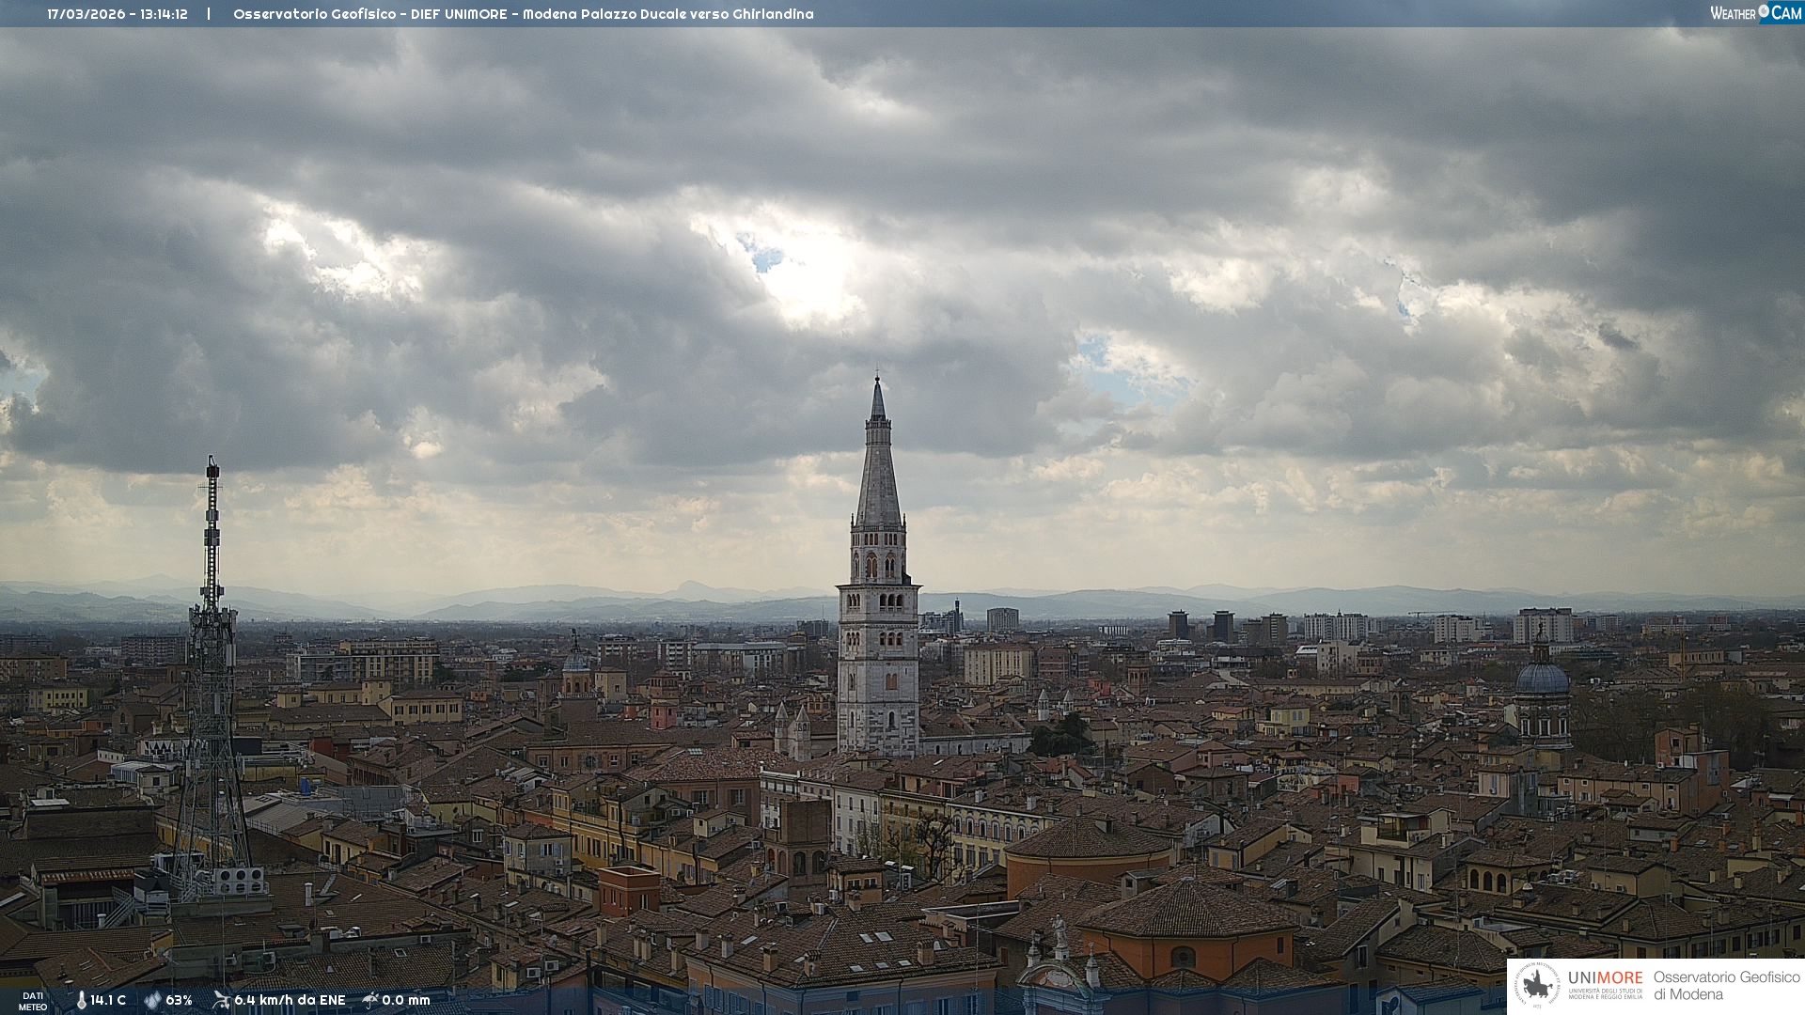This screenshot has width=1805, height=1015.
Task: Click the 0.0 mm rainfall value
Action: 406,1001
